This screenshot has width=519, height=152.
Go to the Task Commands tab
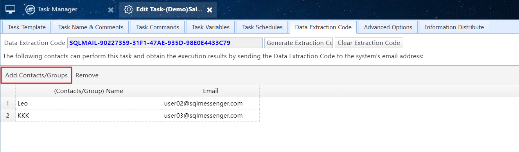pos(158,27)
